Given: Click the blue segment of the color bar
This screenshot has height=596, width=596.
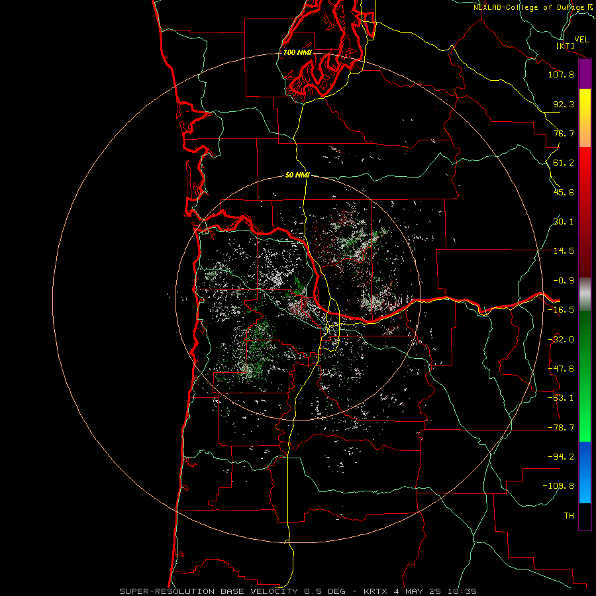Looking at the screenshot, I should pos(585,472).
